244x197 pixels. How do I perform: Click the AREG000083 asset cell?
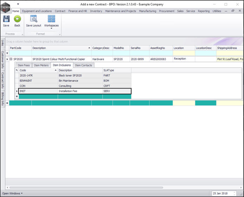[x=161, y=59]
